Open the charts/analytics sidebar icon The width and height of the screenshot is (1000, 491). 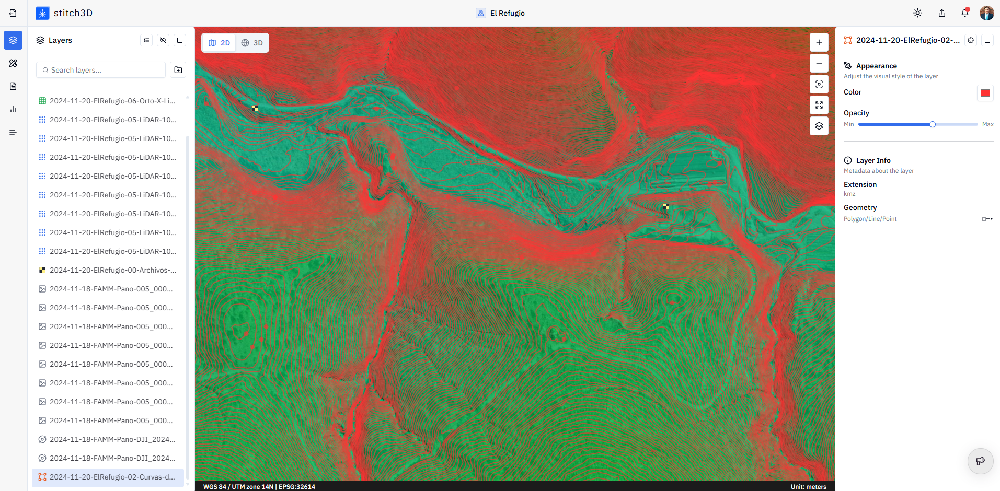[13, 109]
